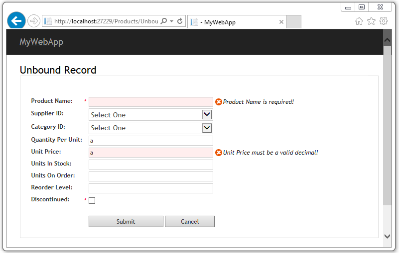This screenshot has height=253, width=399.
Task: Toggle the Discontinued checkbox
Action: coord(92,201)
